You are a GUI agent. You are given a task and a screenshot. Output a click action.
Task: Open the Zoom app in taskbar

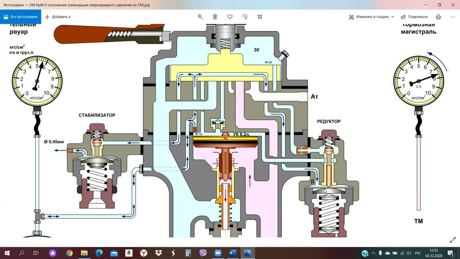(x=217, y=253)
